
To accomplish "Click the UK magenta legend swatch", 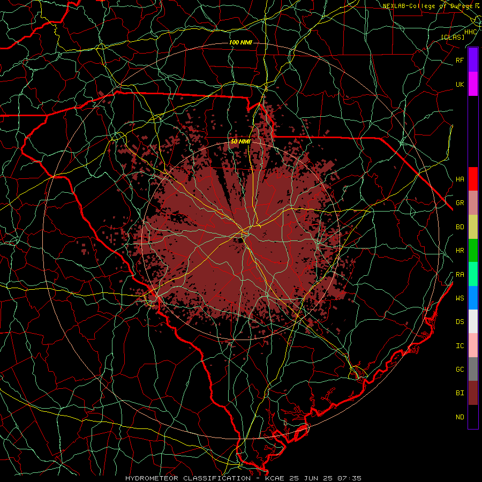I will tap(473, 84).
